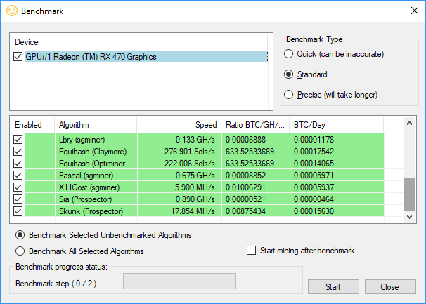The height and width of the screenshot is (304, 426).
Task: Disable the Sia (Prospector) algorithm checkbox
Action: [18, 199]
